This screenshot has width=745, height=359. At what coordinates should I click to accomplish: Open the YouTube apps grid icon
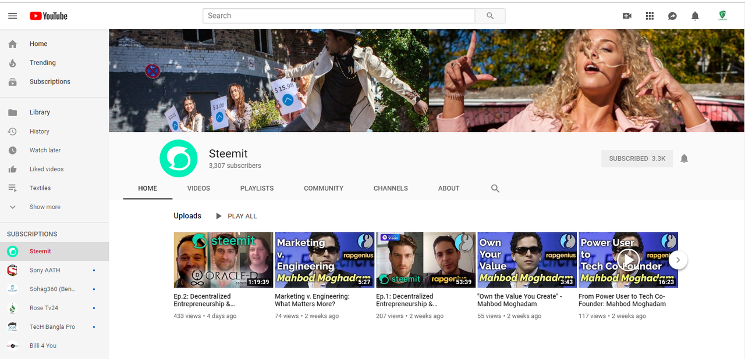click(650, 16)
